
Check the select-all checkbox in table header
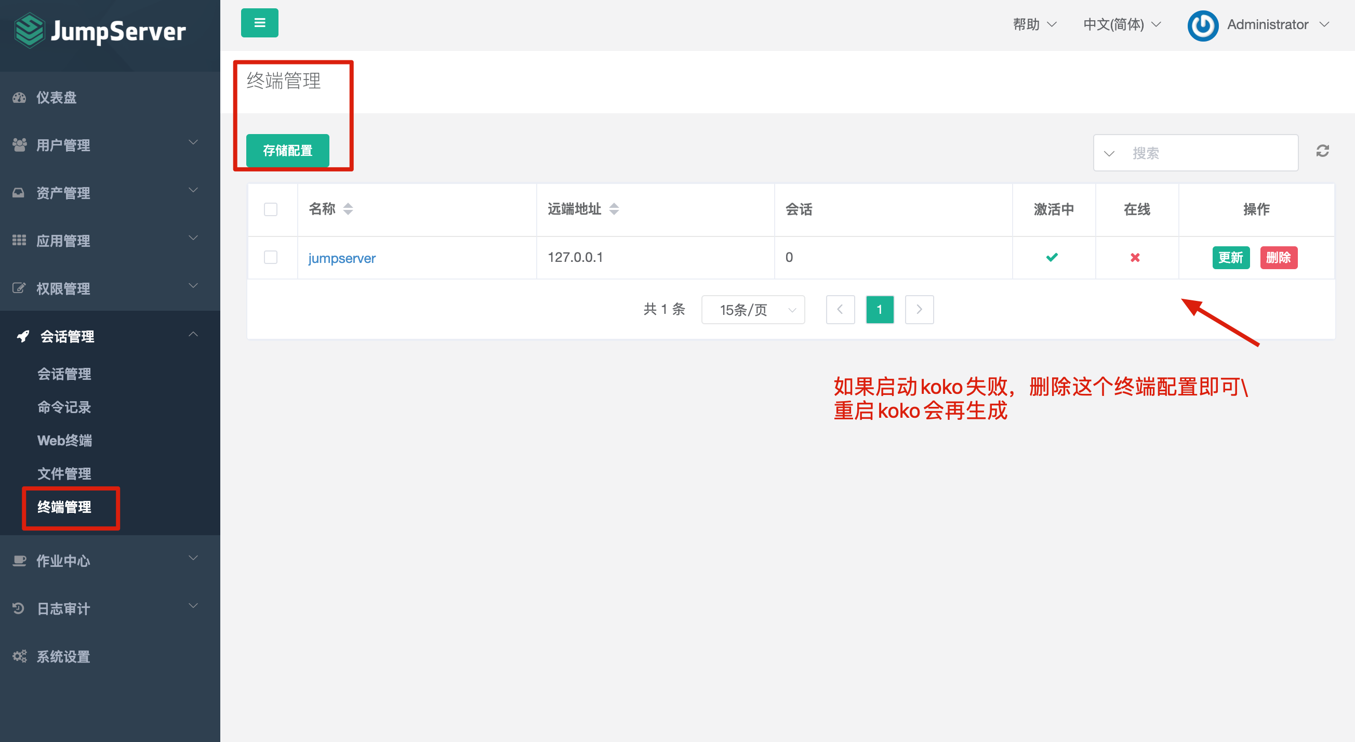coord(270,209)
